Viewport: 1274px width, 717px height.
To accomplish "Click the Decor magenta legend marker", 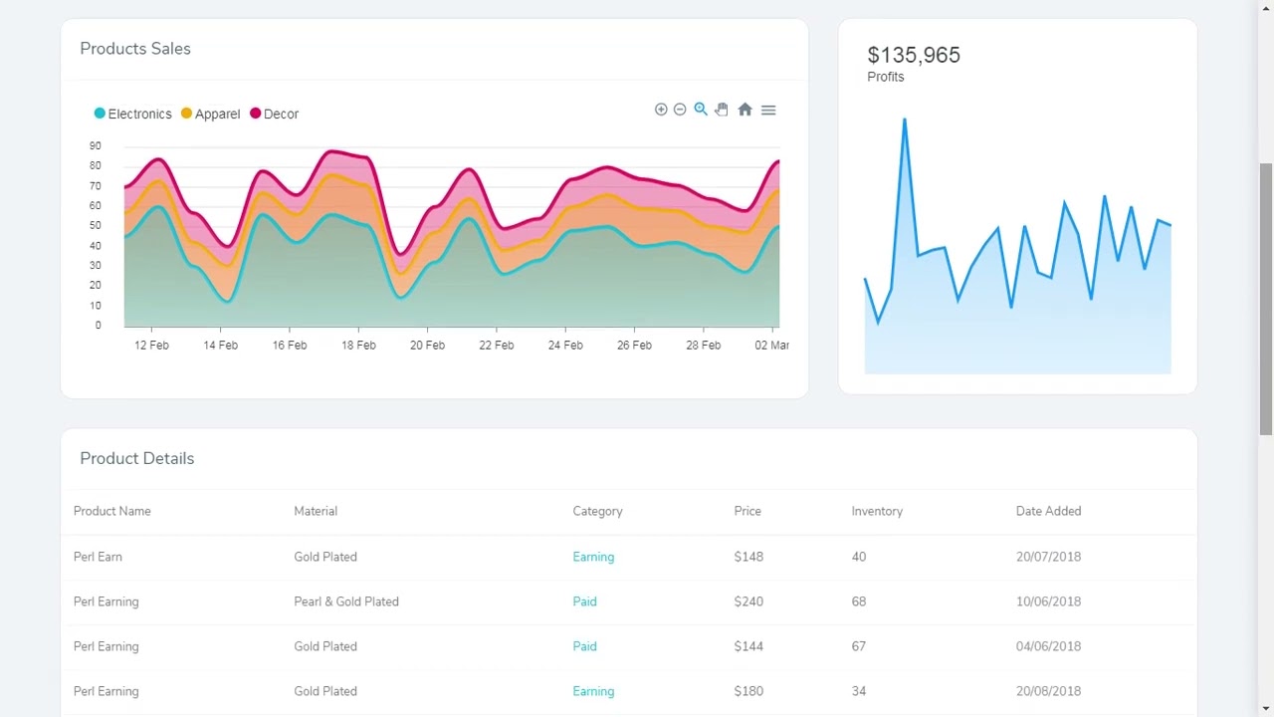I will click(x=255, y=114).
